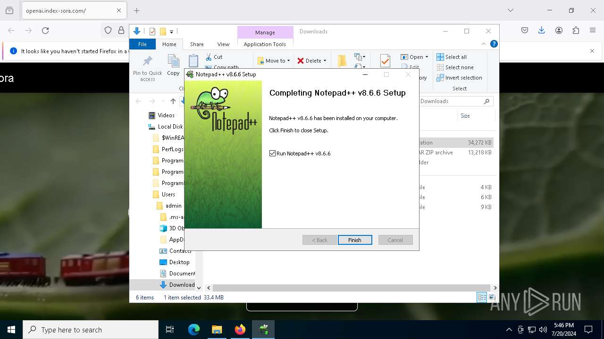Launch Microsoft Edge from the taskbar
Image resolution: width=604 pixels, height=339 pixels.
[x=194, y=330]
